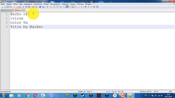175x98 pixels.
Task: Click the Save All toolbar icon
Action: (x=10, y=7)
